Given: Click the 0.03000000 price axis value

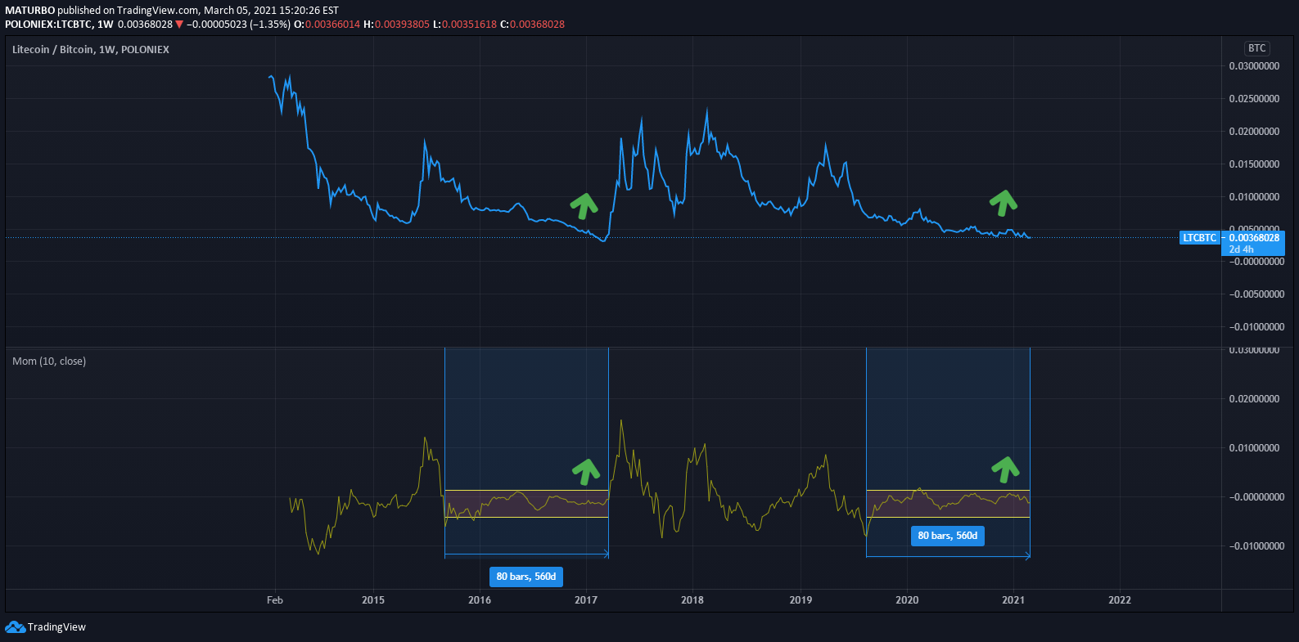Looking at the screenshot, I should pos(1254,66).
